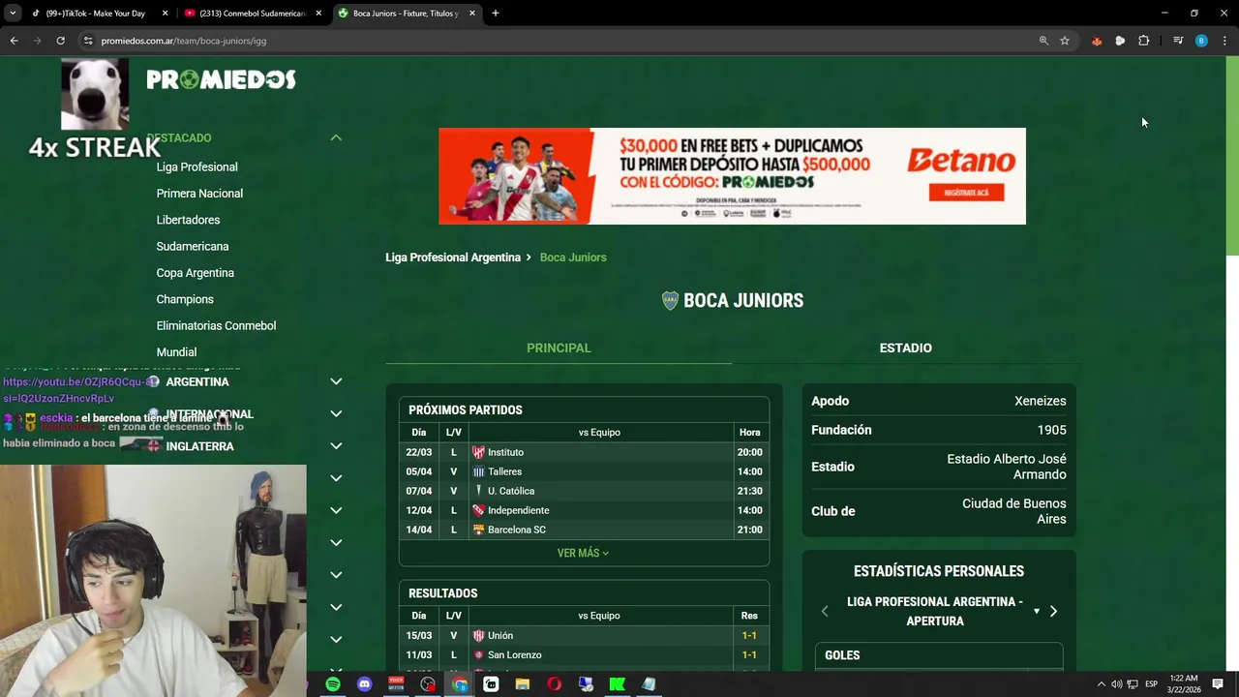Open Champions in the sidebar

[x=185, y=299]
